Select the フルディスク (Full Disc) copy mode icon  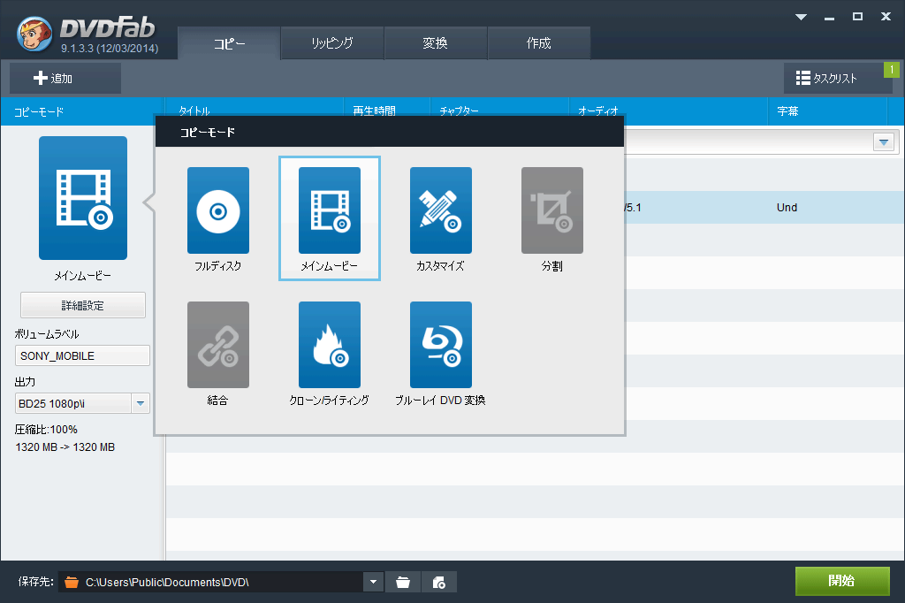(218, 210)
